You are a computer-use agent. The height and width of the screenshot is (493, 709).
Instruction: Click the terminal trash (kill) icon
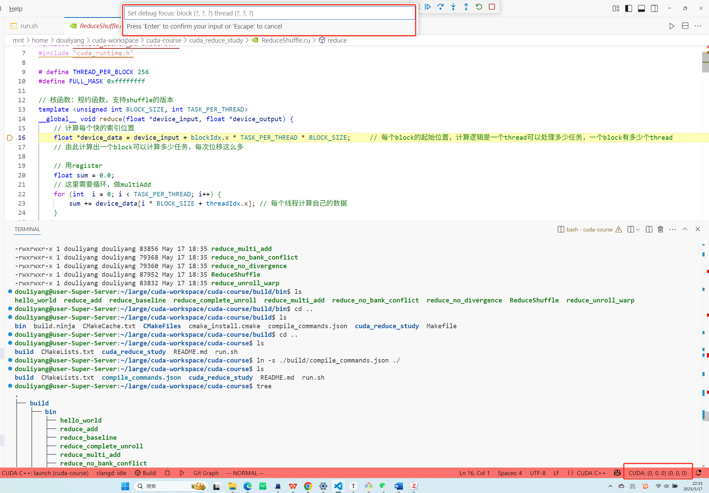[x=660, y=229]
